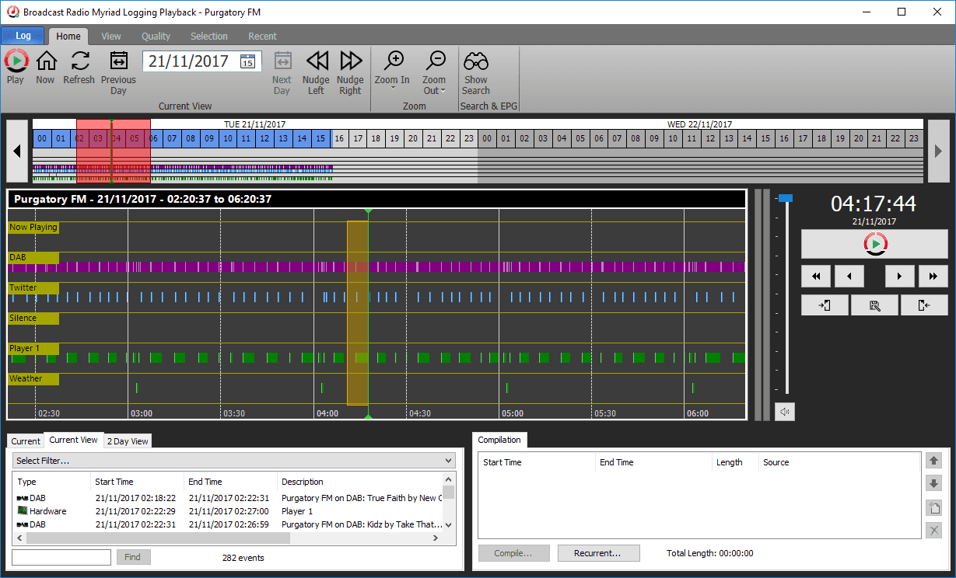
Task: Click the Play icon in ribbon
Action: click(x=16, y=67)
